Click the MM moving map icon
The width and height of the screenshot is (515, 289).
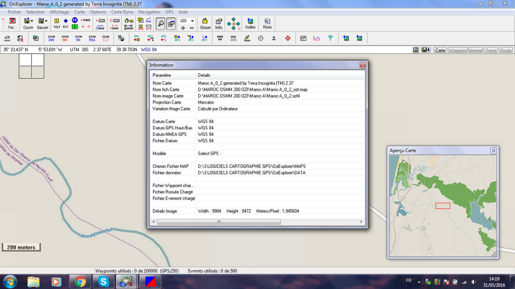point(233,38)
